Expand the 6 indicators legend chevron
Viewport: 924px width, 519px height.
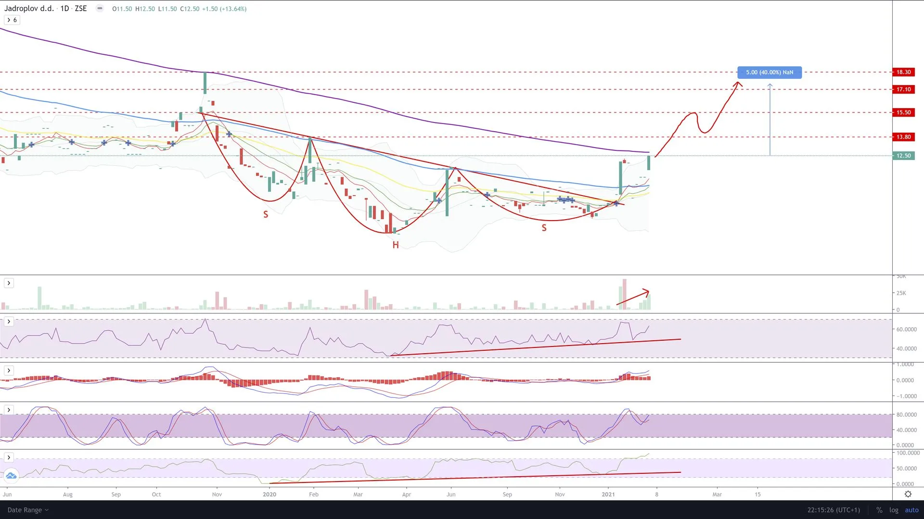[x=9, y=20]
